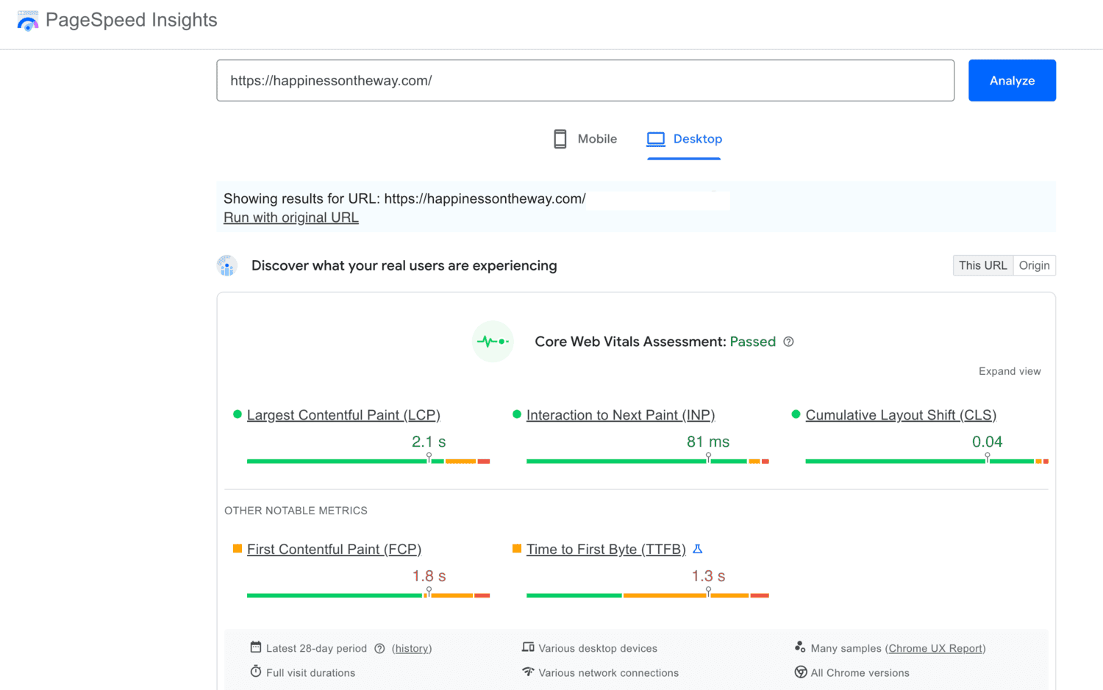Open Chrome UX Report link
This screenshot has height=690, width=1103.
935,649
